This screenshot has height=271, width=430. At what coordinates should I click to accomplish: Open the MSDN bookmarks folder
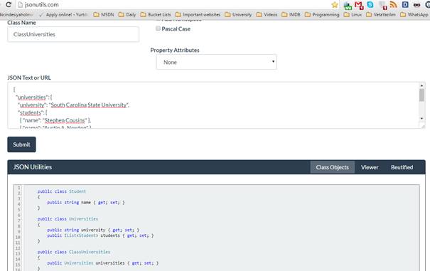[x=104, y=14]
